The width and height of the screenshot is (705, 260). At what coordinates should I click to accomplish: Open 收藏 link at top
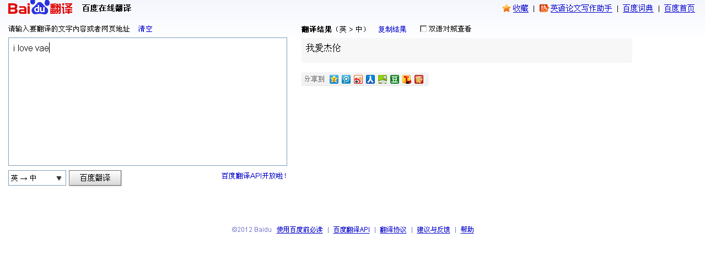[521, 8]
